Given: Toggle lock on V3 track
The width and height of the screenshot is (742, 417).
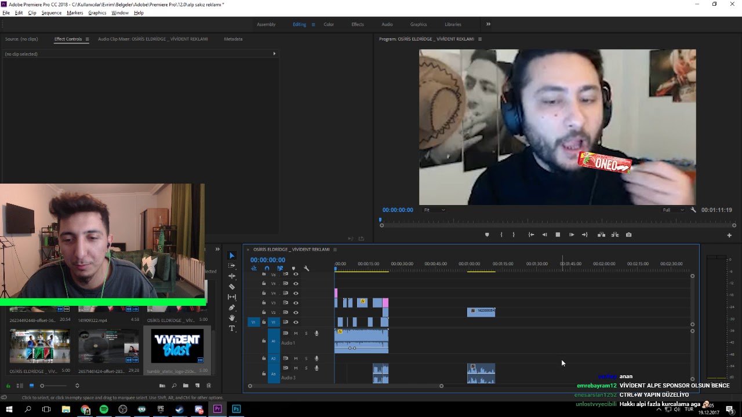Looking at the screenshot, I should 264,303.
